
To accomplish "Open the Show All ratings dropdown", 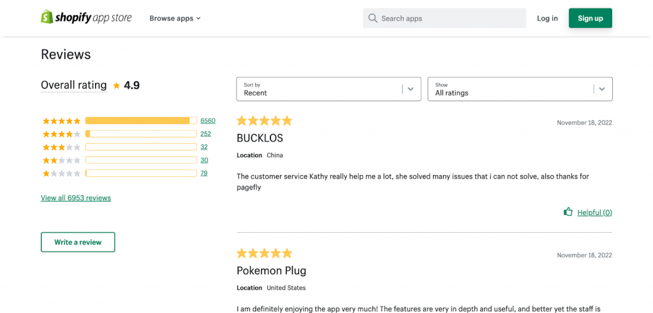I will [520, 89].
